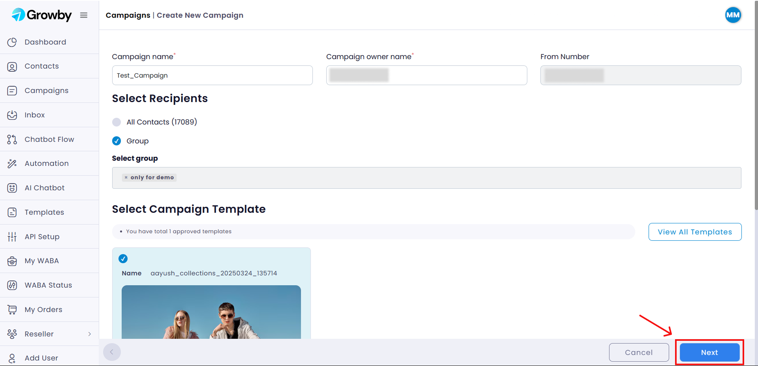Select the All Contacts (17089) radio option

[117, 122]
